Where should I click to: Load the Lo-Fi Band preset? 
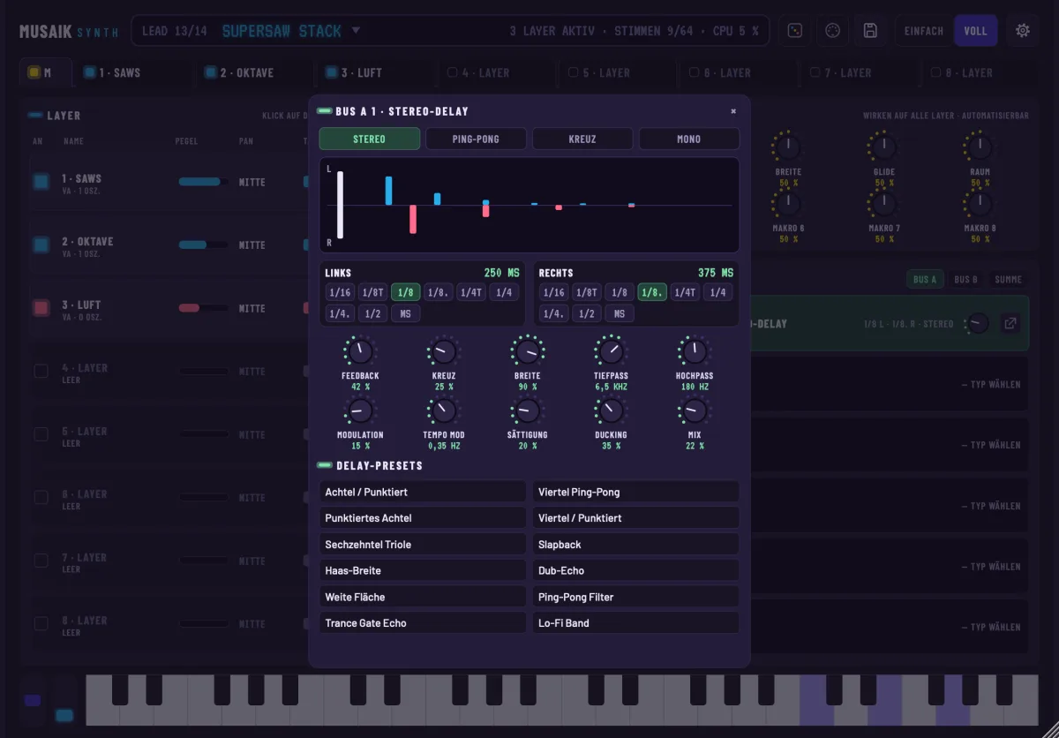636,623
